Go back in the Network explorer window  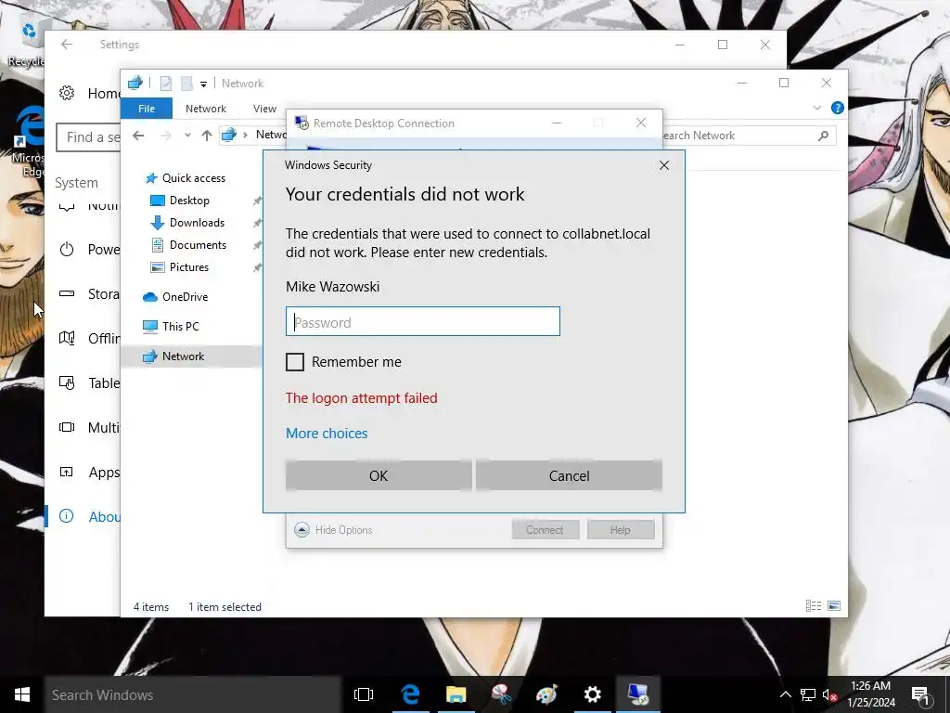(138, 136)
